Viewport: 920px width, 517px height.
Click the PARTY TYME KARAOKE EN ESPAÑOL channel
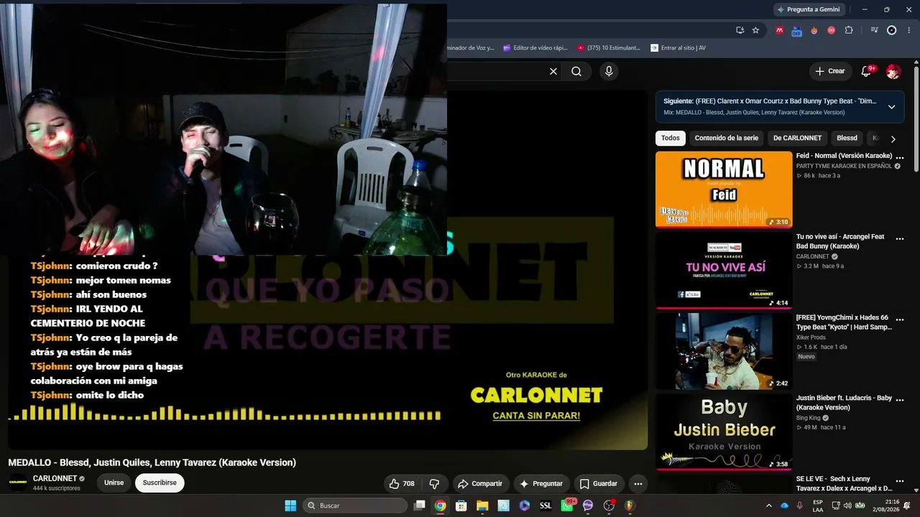[x=844, y=166]
